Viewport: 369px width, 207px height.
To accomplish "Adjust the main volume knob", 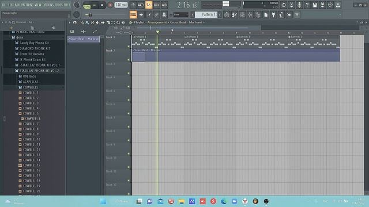I will coord(77,5).
